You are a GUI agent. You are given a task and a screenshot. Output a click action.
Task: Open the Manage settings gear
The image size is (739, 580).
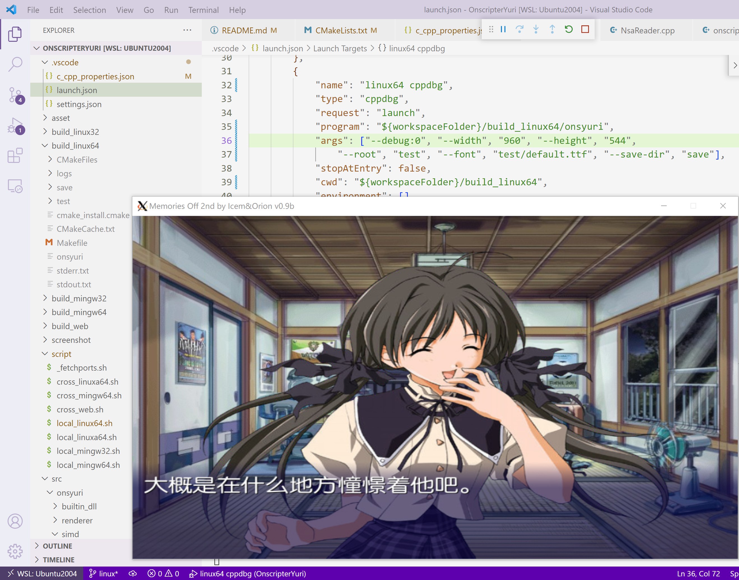15,551
